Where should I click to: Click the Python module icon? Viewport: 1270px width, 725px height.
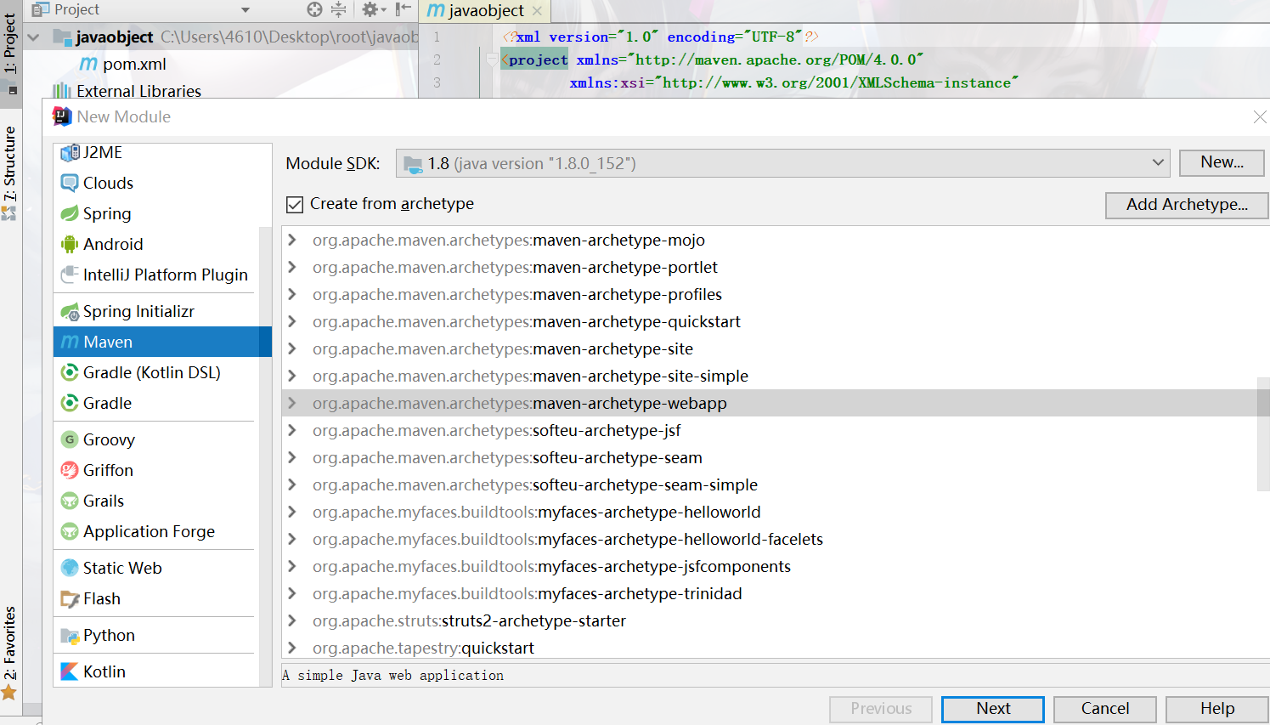(70, 635)
